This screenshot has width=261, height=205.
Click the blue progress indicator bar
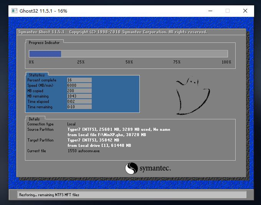coord(45,54)
